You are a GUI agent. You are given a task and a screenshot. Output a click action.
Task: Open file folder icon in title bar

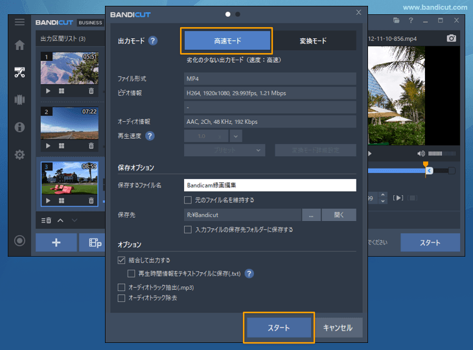397,21
